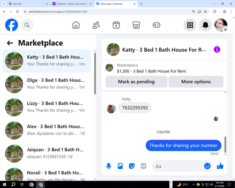The image size is (235, 188).
Task: Bookmark this page with star
Action: (x=205, y=12)
